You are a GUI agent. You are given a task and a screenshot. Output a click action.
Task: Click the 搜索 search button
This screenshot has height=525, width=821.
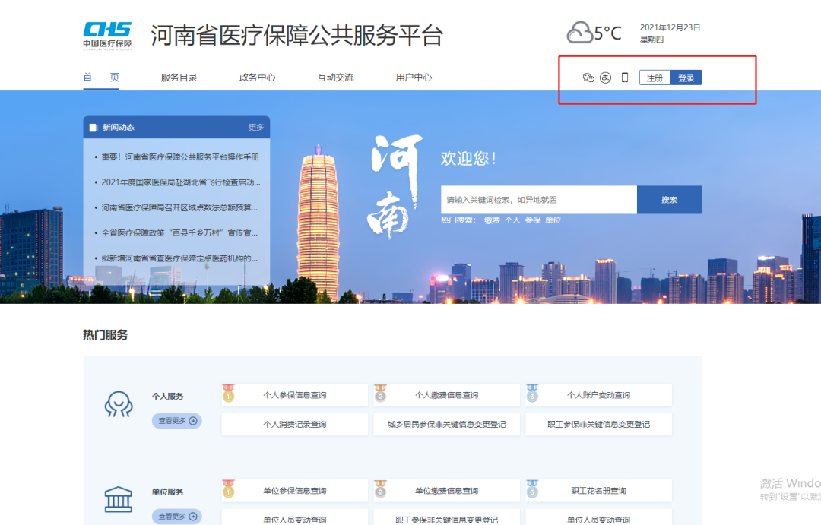(670, 200)
